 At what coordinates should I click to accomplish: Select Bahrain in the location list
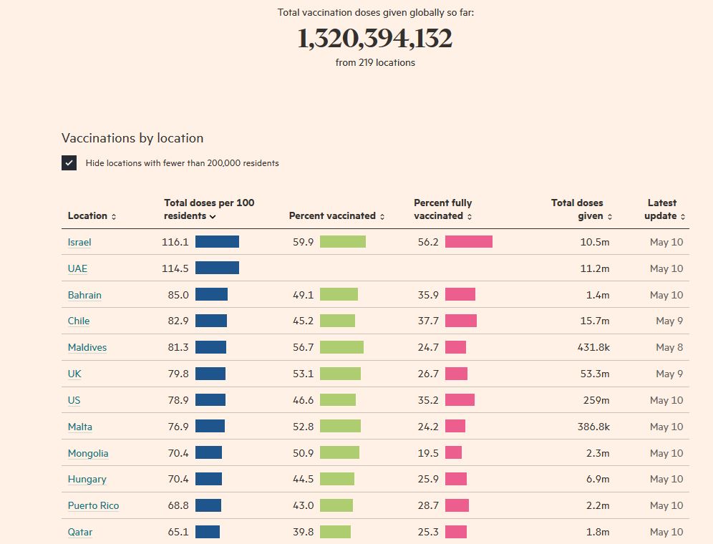84,295
